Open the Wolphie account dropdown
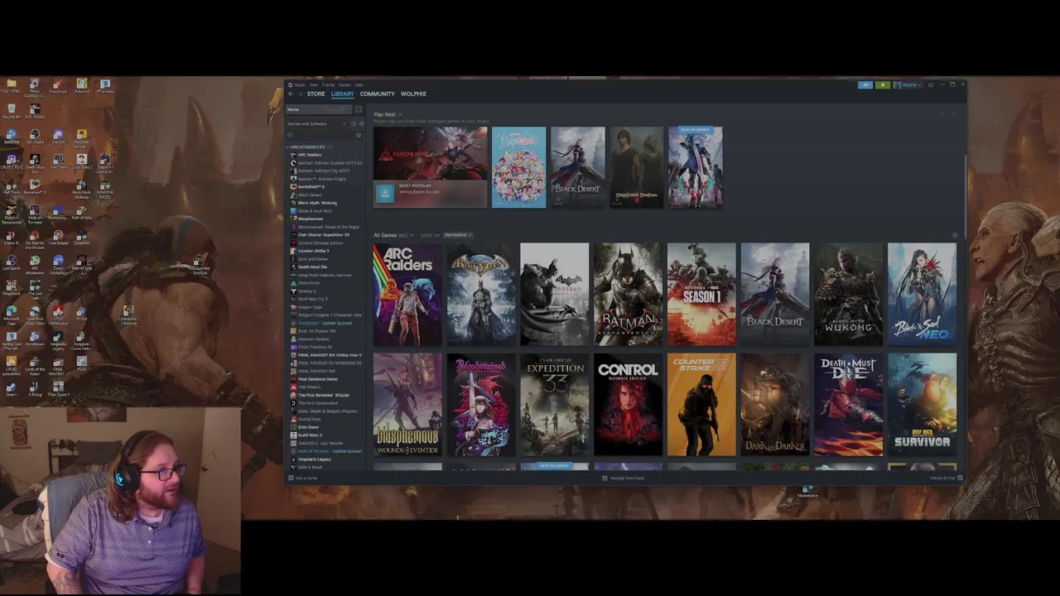The width and height of the screenshot is (1060, 596). pos(908,84)
